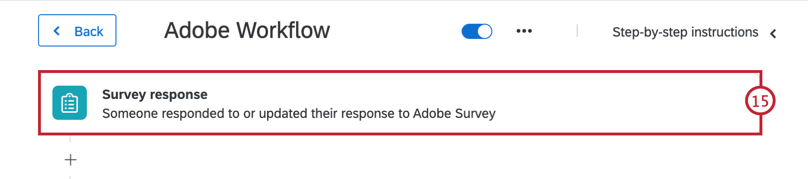Click the white knob of workflow toggle
The height and width of the screenshot is (179, 808).
484,31
